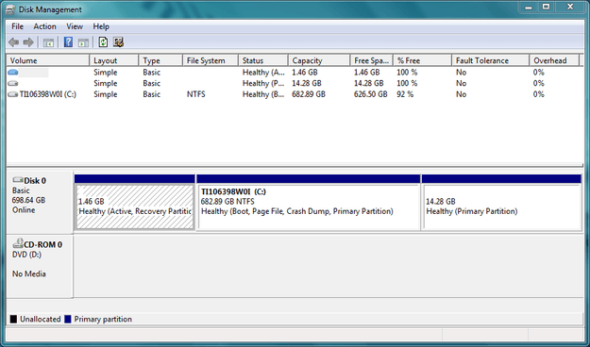Viewport: 590px width, 347px height.
Task: Click the blue Primary partition legend swatch
Action: [68, 319]
